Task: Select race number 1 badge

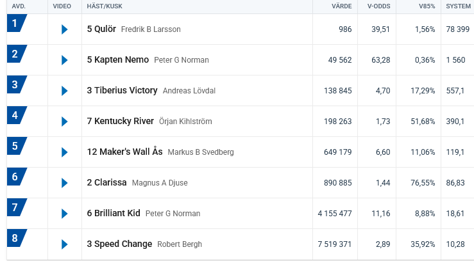Action: pyautogui.click(x=16, y=24)
